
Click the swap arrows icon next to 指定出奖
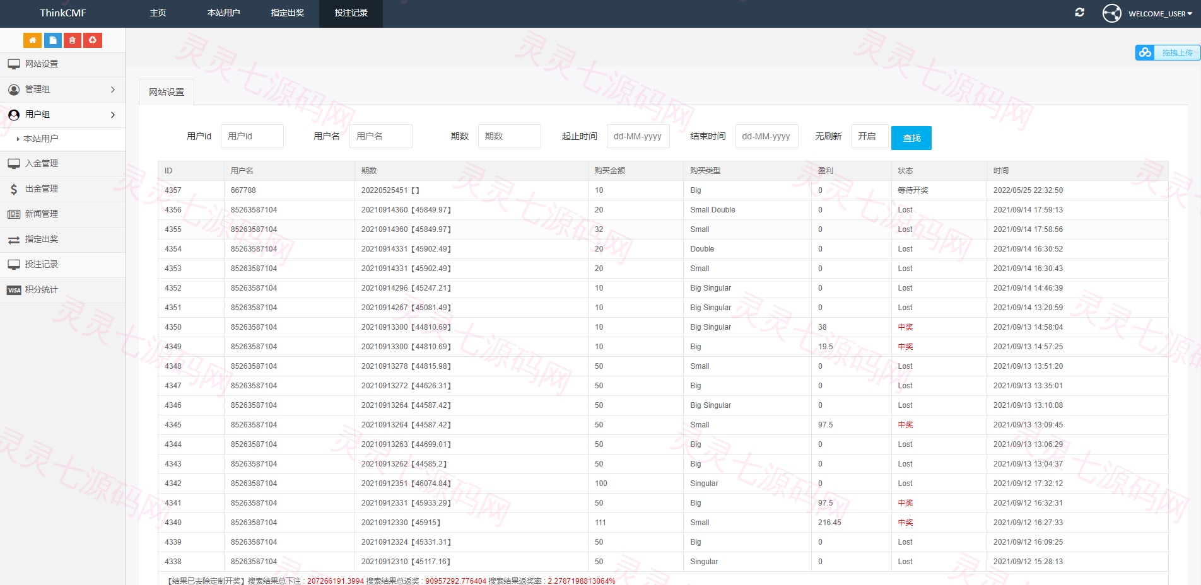coord(14,240)
